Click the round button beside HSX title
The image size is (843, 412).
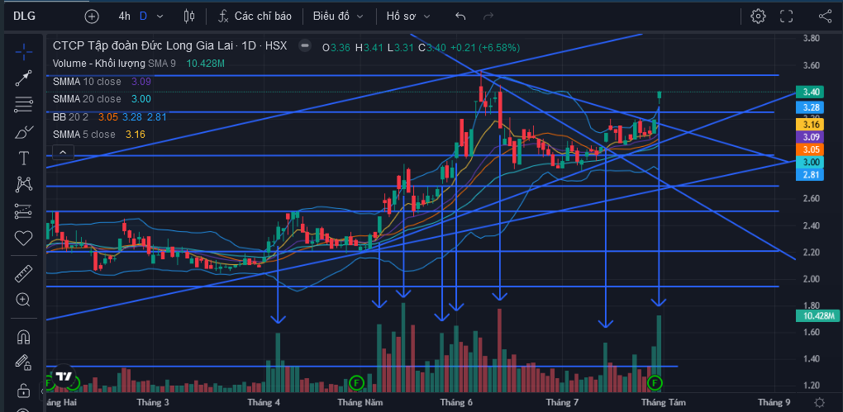click(x=305, y=46)
